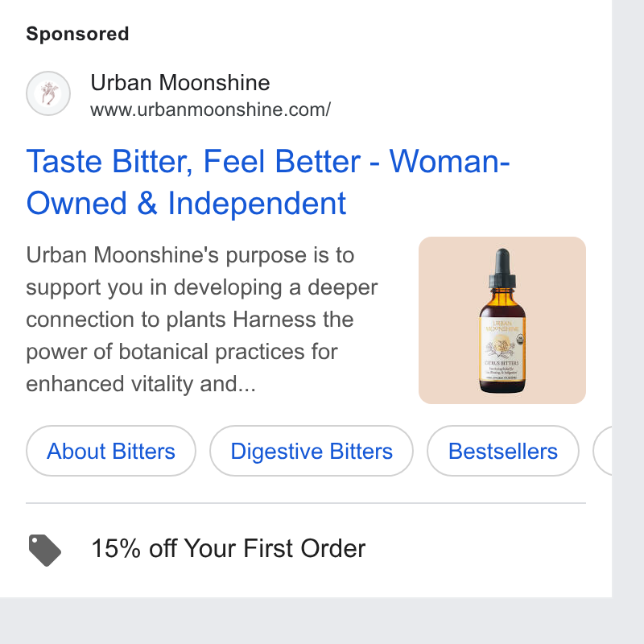Screen dimensions: 644x644
Task: Click the price tag icon beside the offer
Action: tap(45, 550)
